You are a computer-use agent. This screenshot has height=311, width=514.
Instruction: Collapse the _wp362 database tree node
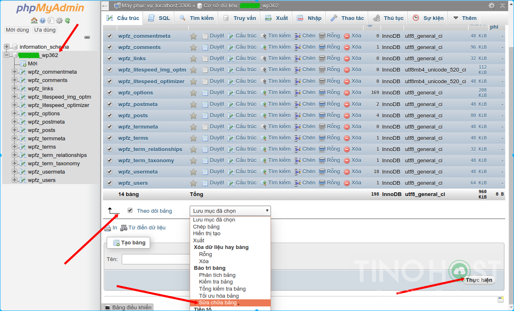pos(6,55)
